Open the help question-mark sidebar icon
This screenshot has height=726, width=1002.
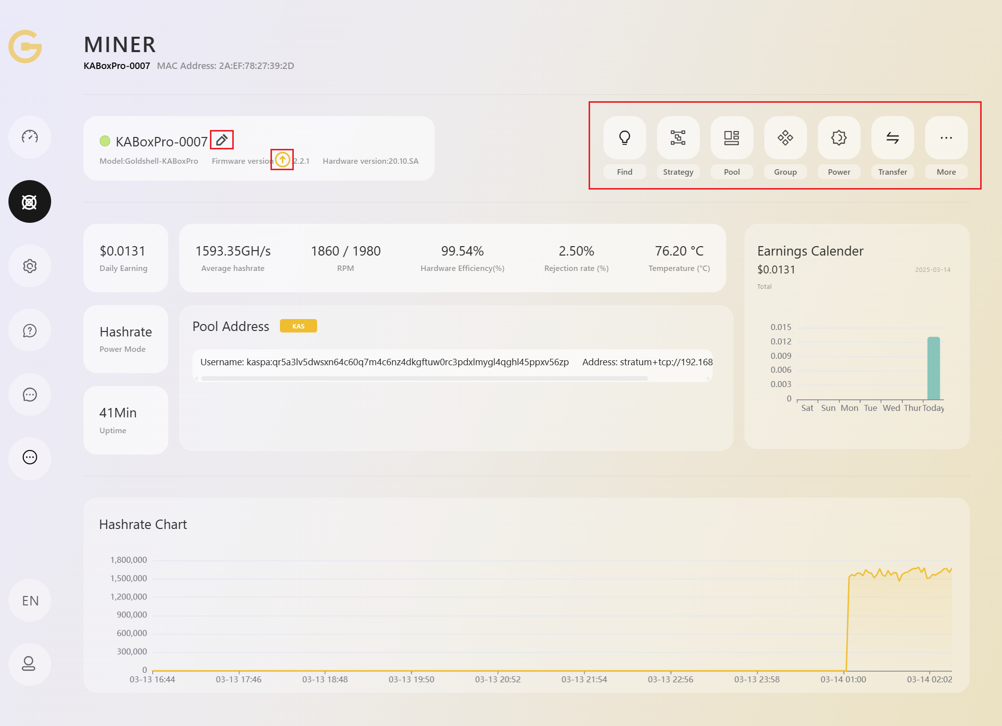click(30, 330)
